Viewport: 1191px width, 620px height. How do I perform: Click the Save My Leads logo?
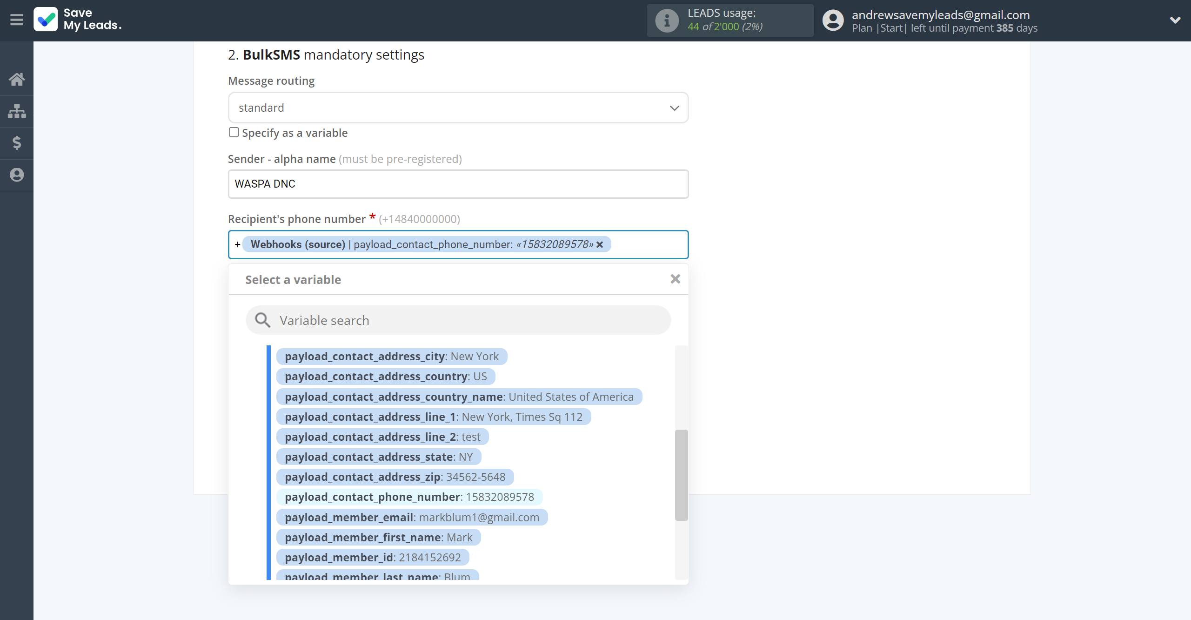pos(78,20)
